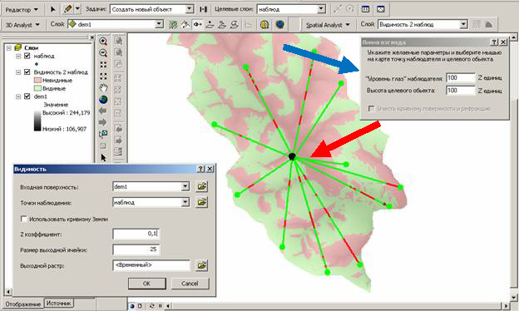Browse for output raster folder icon
Viewport: 519px width, 311px height.
(x=201, y=265)
